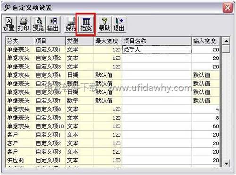This screenshot has width=236, height=175.
Task: Click the 输入宽度 column header
Action: pyautogui.click(x=206, y=41)
